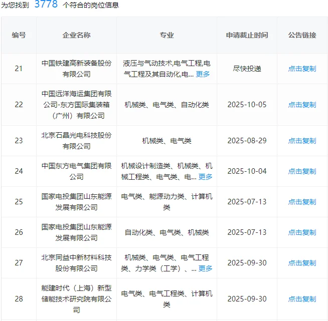
Task: Click deadline 2025-09-30 in row 28
Action: click(247, 299)
